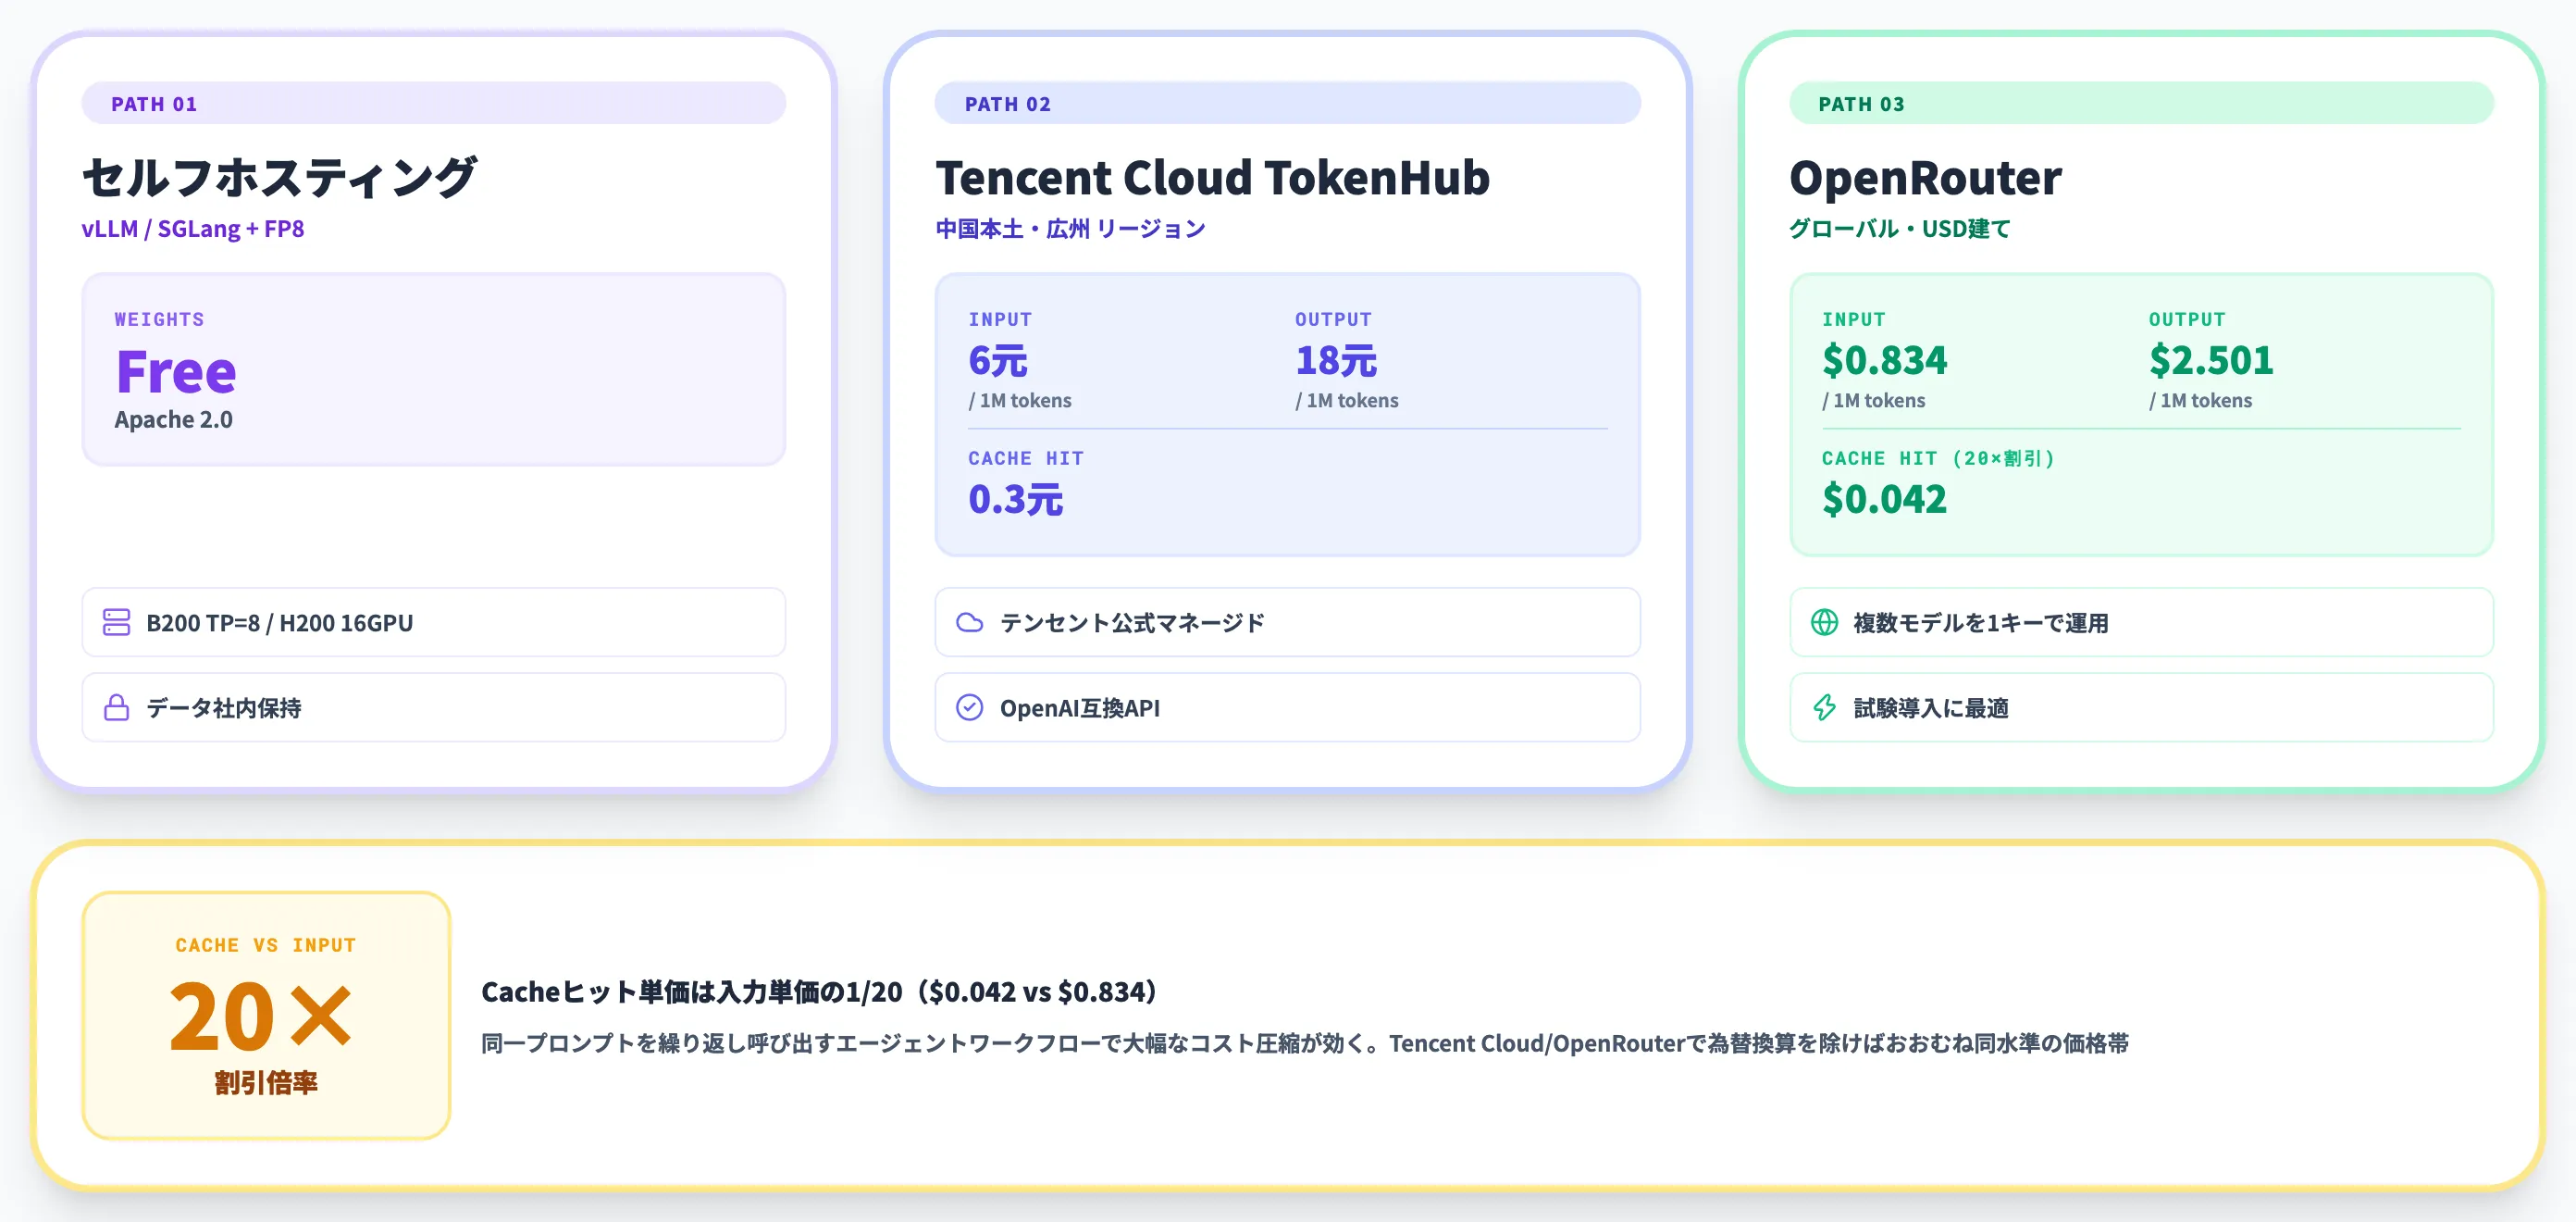This screenshot has height=1222, width=2576.
Task: Click the 6元 input price
Action: 997,360
